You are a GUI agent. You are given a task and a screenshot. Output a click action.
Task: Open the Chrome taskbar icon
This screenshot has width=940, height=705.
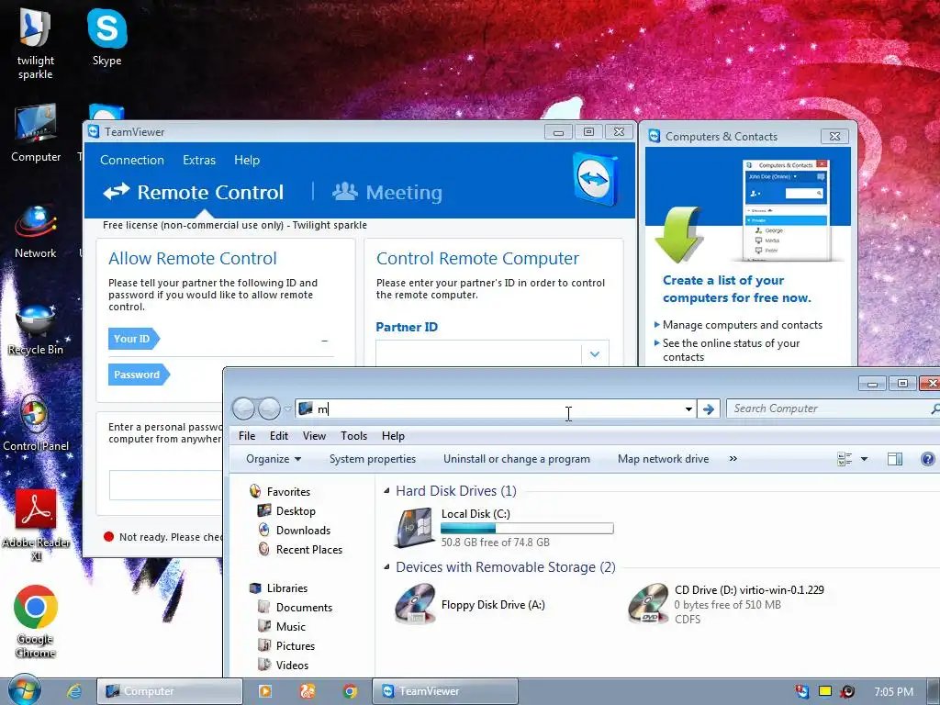(x=350, y=691)
